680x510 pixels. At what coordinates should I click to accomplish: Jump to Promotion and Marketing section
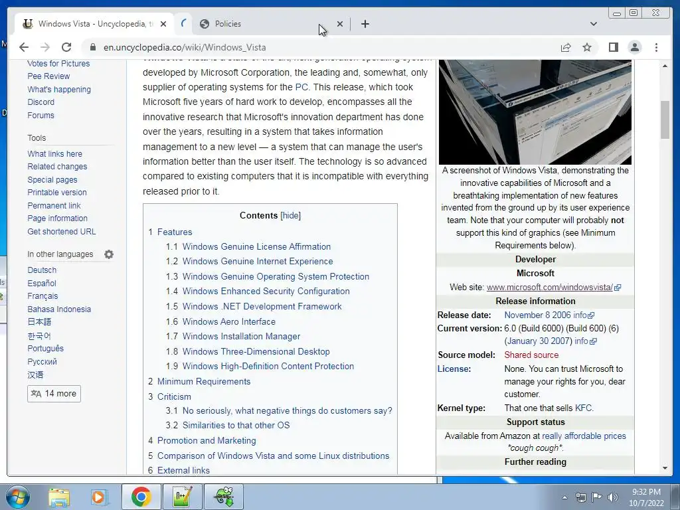(207, 440)
